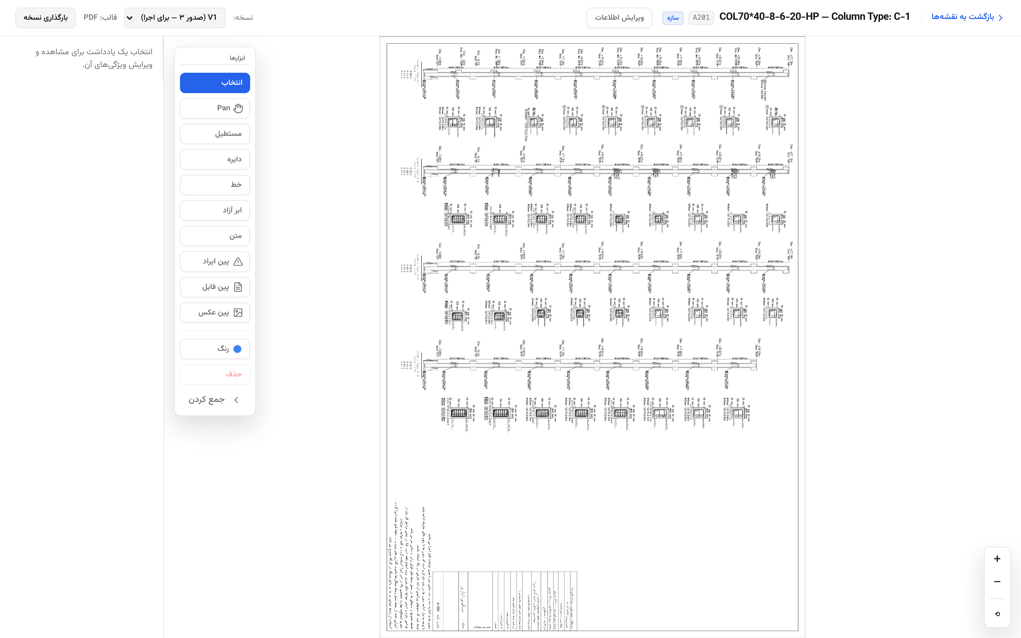Open the version dropdown V1

click(175, 18)
